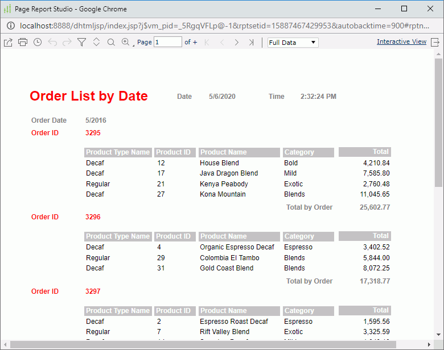Click the Search magnifier icon

[x=111, y=43]
